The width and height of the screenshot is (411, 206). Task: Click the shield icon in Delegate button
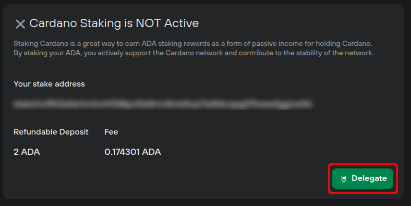pos(344,179)
